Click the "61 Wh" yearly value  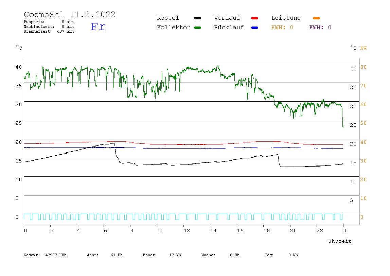[x=117, y=255]
